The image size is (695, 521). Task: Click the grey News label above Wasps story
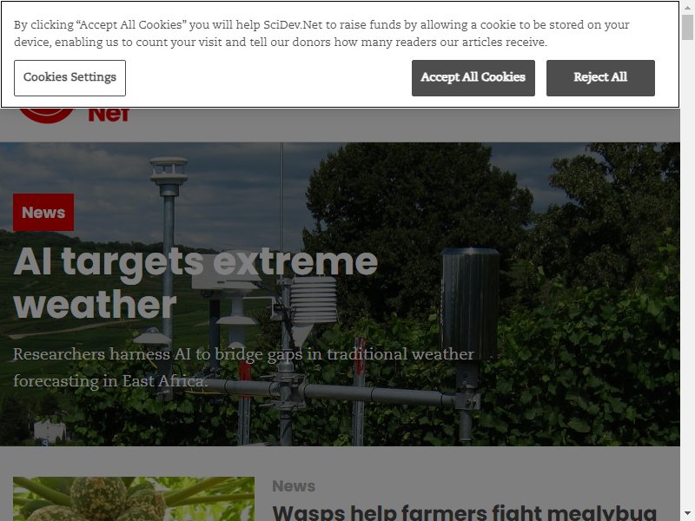294,486
